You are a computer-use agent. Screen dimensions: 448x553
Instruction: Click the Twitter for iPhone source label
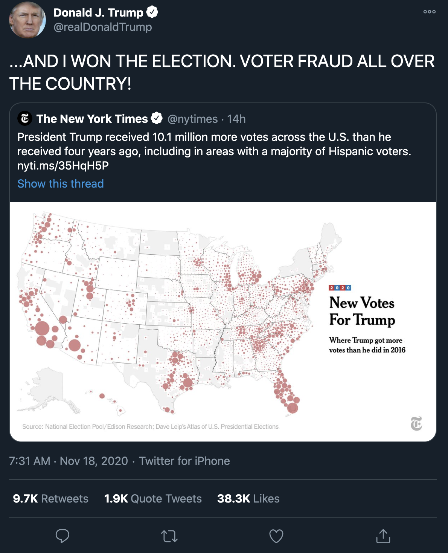coord(184,461)
